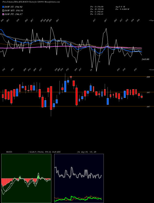Image resolution: width=154 pixels, height=203 pixels.
Task: Click the small red candle at the 205 line
Action: coord(71,77)
